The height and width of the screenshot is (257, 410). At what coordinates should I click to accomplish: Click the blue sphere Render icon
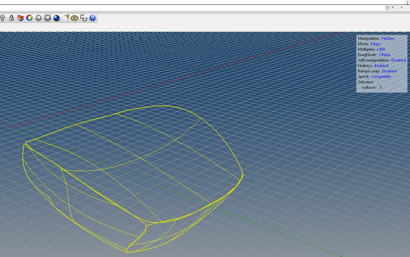[x=57, y=18]
